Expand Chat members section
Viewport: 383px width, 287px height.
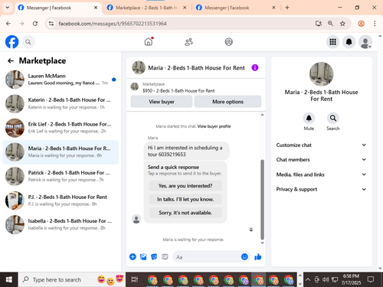coord(321,159)
